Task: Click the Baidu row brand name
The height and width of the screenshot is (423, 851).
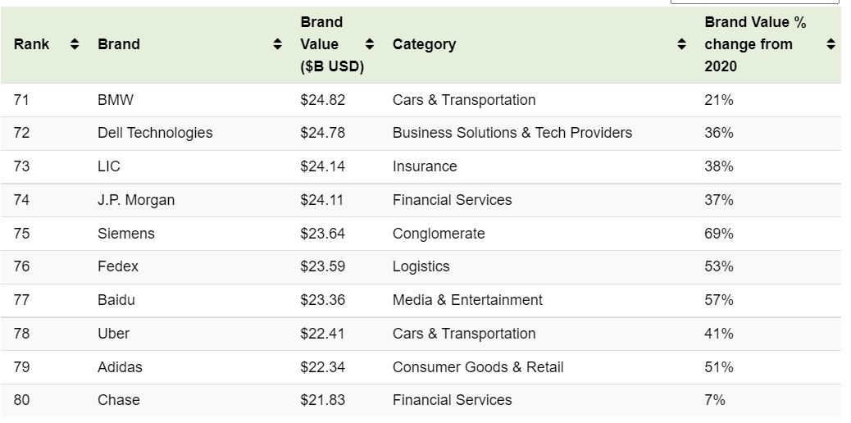Action: point(116,300)
